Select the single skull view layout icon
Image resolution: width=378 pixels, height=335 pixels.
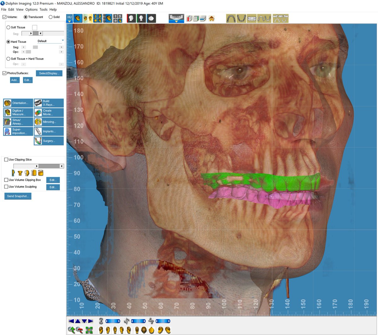[x=78, y=18]
